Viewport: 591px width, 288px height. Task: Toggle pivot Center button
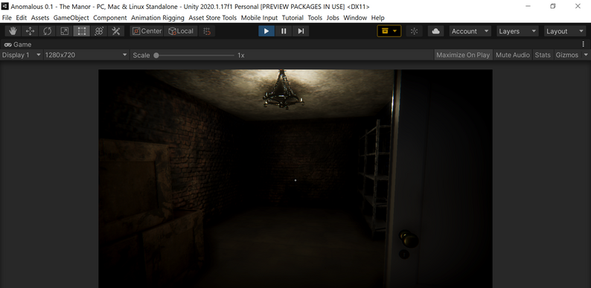pos(147,31)
